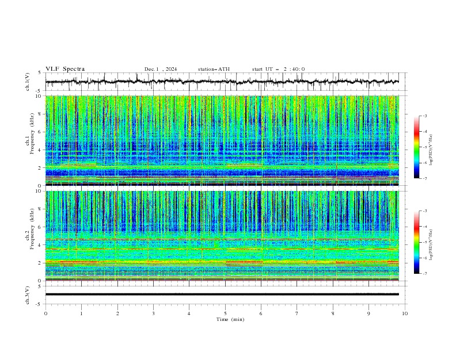This screenshot has height=352, width=456.
Task: Click the "4" tick on the time axis
Action: click(x=189, y=313)
